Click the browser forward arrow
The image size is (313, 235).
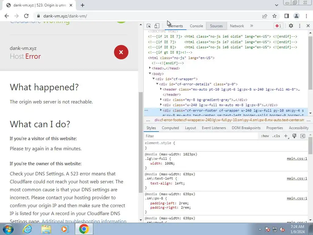tap(17, 16)
